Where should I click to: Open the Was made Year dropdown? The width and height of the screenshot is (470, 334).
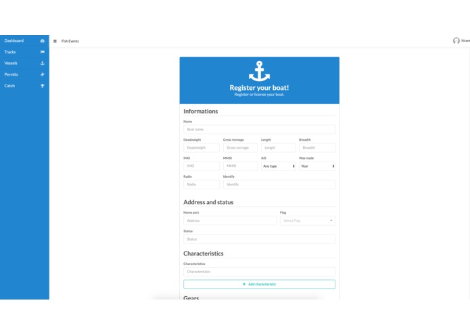point(317,166)
